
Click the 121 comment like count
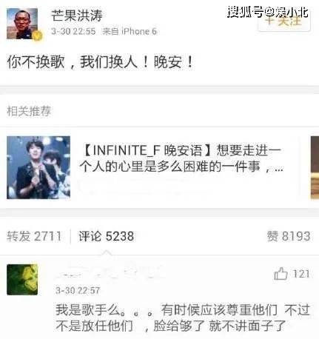pyautogui.click(x=301, y=274)
